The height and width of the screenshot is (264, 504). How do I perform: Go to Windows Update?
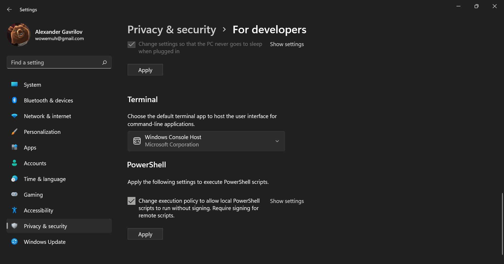point(59,242)
